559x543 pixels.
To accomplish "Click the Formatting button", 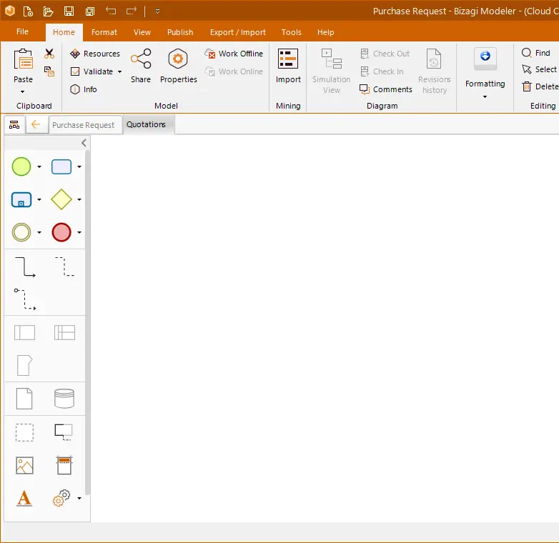I will [485, 68].
